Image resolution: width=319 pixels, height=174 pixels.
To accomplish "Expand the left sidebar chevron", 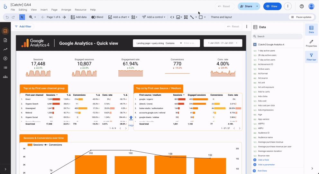I will click(5, 169).
